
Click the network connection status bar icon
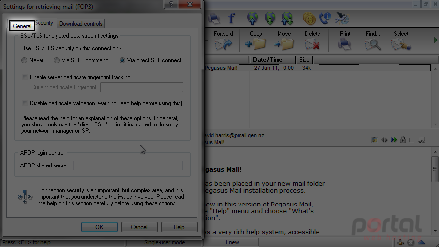[400, 242]
